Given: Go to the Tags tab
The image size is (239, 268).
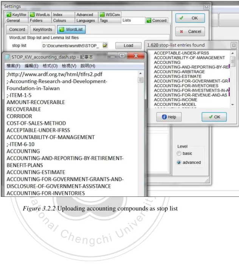Looking at the screenshot, I should (x=110, y=20).
